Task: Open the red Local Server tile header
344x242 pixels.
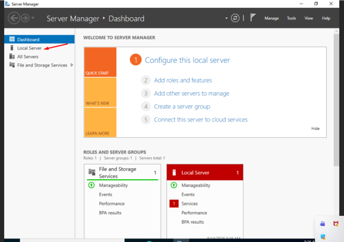Action: 205,172
